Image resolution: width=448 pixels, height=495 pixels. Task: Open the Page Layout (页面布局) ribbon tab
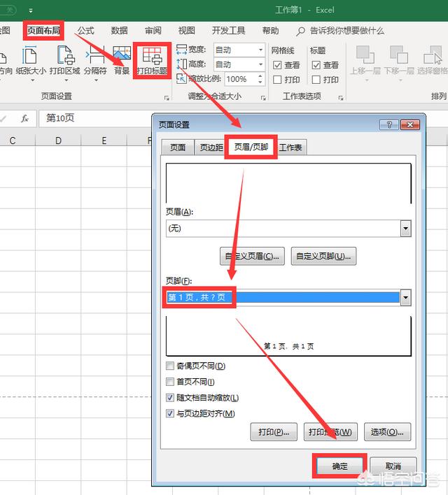[x=43, y=31]
